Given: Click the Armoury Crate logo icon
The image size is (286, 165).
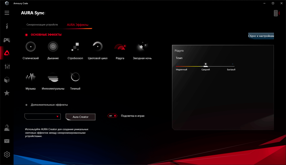Looking at the screenshot, I should [x=7, y=3].
